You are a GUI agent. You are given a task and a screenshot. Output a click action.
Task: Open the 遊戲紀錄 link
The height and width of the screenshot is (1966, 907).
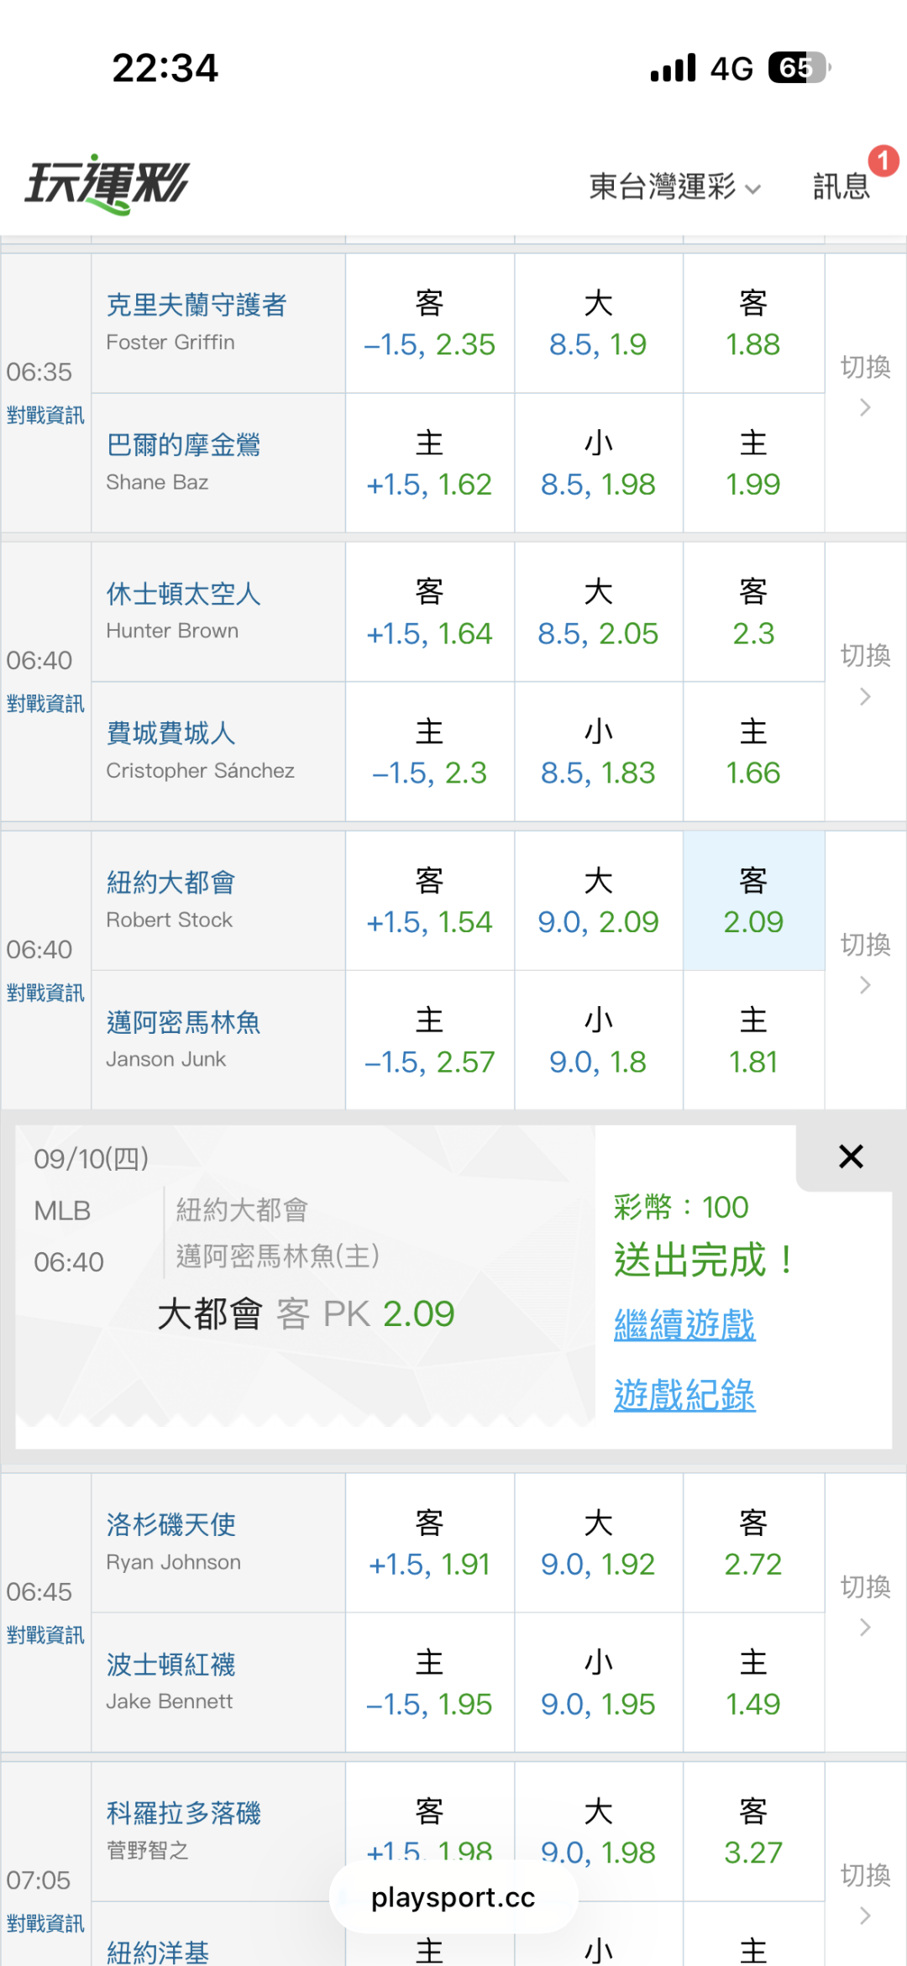(684, 1396)
